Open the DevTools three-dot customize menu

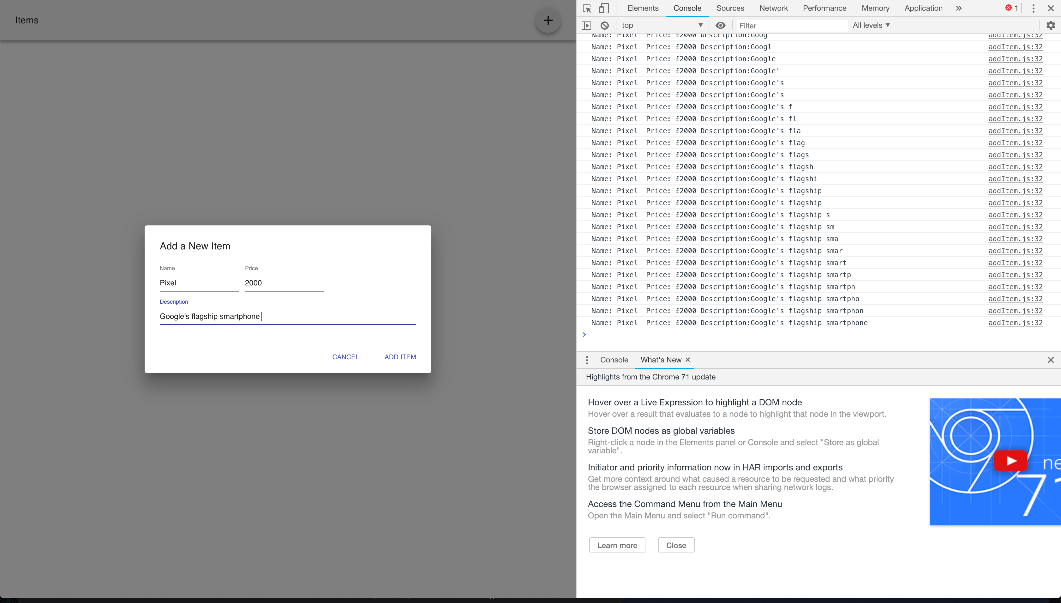1033,8
